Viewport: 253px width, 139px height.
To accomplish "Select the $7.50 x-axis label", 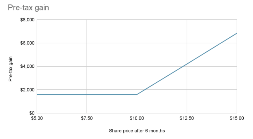I will [87, 119].
